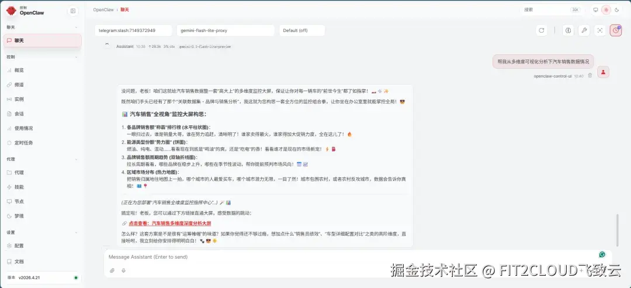Image resolution: width=631 pixels, height=288 pixels.
Task: Click the focus mode frame icon
Action: 599,30
